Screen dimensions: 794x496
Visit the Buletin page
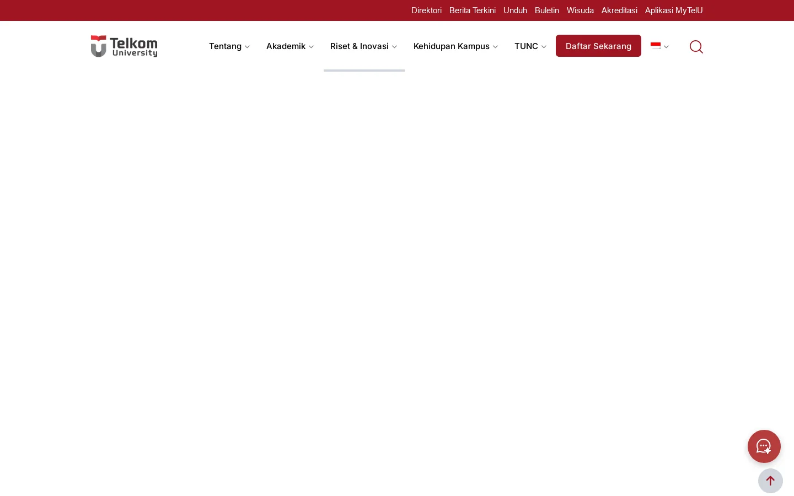547,10
